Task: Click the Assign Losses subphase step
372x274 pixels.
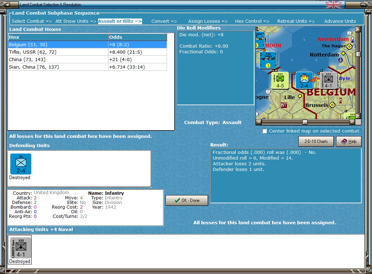Action: point(208,21)
